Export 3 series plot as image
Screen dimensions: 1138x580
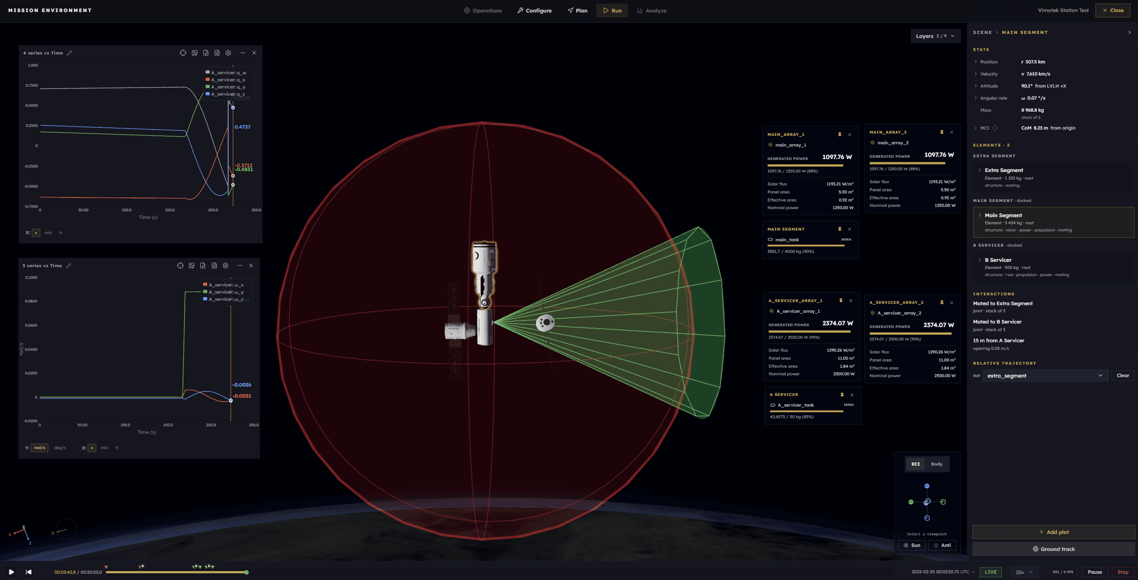tap(191, 265)
